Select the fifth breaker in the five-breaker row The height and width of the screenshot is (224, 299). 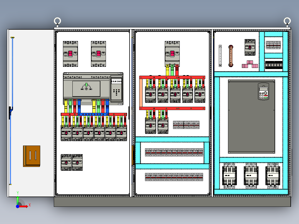click(200, 95)
